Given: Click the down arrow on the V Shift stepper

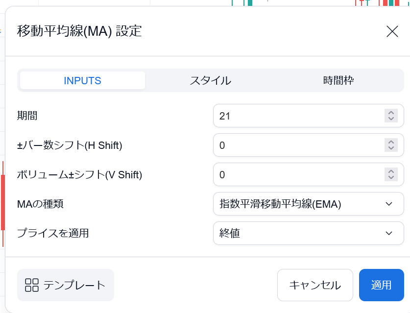Looking at the screenshot, I should 390,177.
